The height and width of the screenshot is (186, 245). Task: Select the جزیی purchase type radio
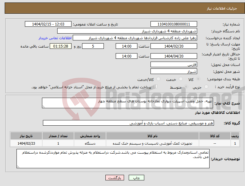[x=206, y=86]
